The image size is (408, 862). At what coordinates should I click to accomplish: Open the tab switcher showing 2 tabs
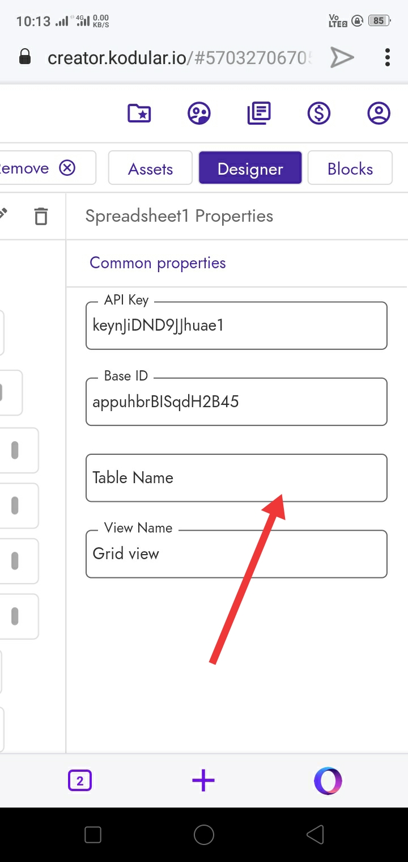(x=80, y=781)
